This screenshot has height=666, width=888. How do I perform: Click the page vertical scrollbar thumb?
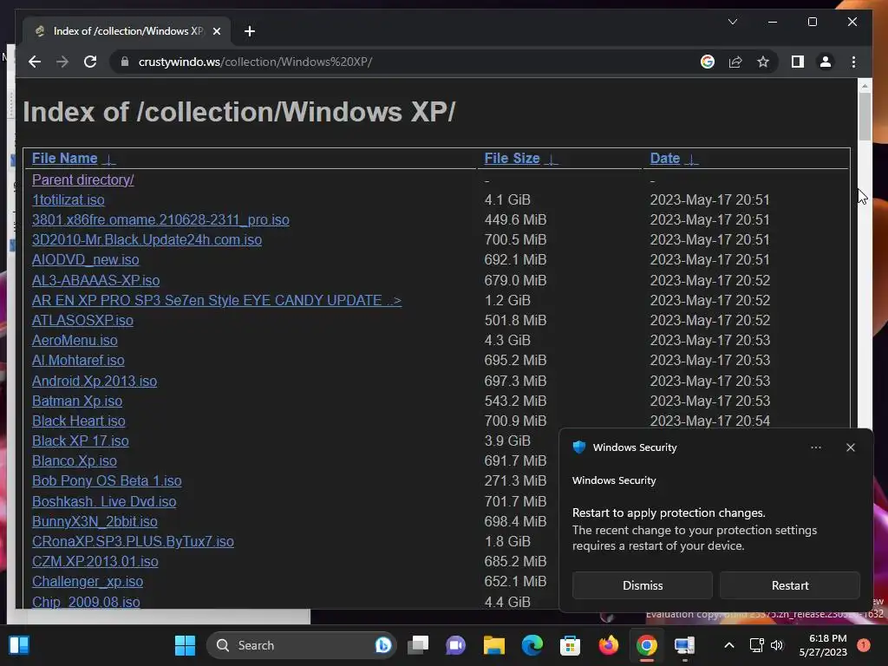(865, 116)
